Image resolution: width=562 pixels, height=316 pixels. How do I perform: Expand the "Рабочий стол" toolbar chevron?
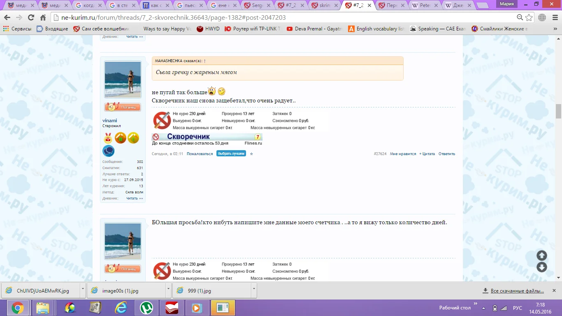pyautogui.click(x=476, y=304)
